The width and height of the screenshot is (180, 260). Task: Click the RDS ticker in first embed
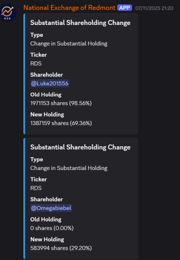36,63
